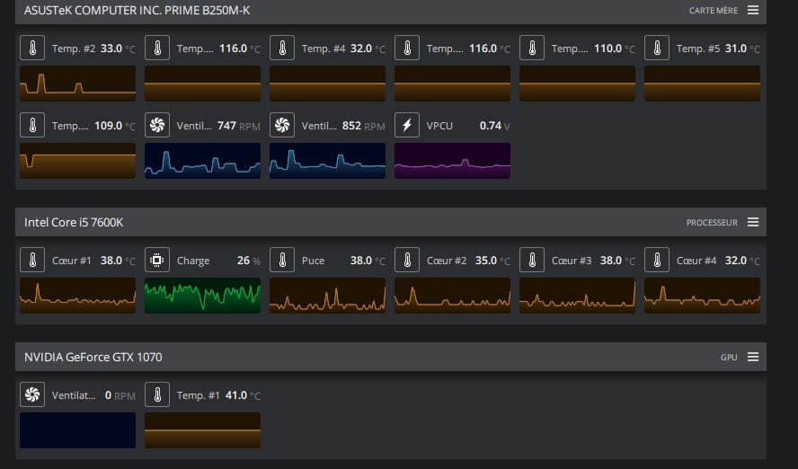Click the 33.0 °C value of Temp. #2
The height and width of the screenshot is (469, 798).
[x=118, y=49]
